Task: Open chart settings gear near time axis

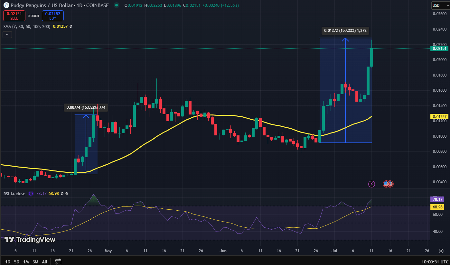Action: point(441,251)
